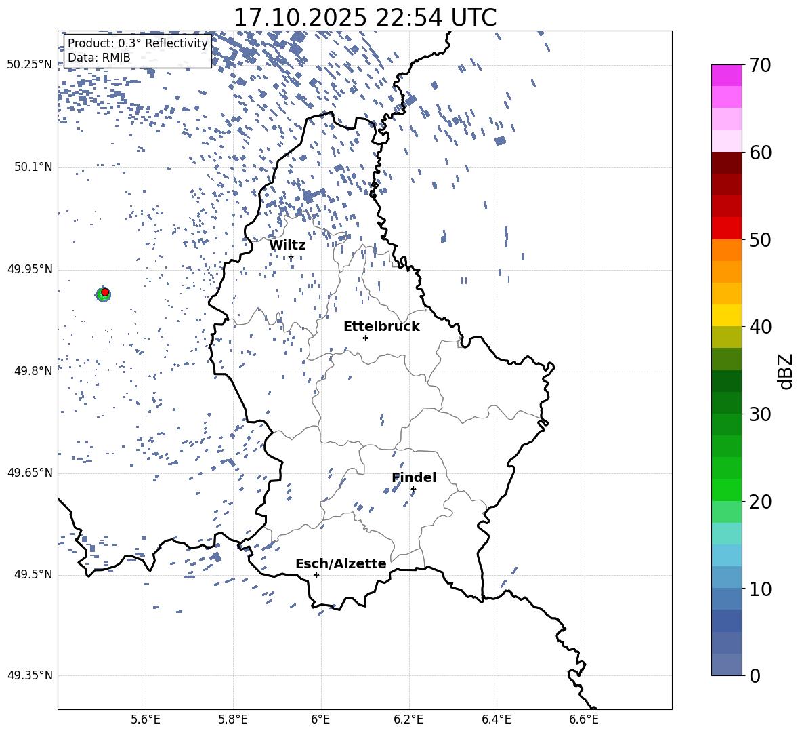Click the Product: 0.3° Reflectivity label
Viewport: 802px width, 733px height.
pyautogui.click(x=138, y=43)
